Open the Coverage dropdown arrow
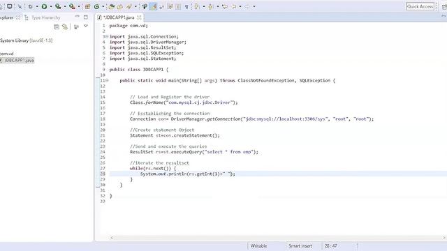 pyautogui.click(x=65, y=6)
